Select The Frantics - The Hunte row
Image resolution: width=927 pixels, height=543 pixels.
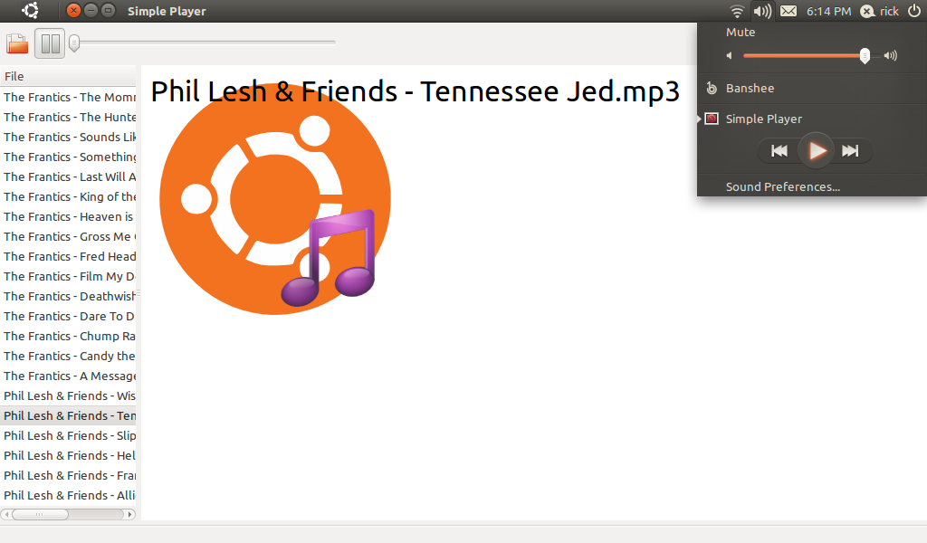coord(68,117)
